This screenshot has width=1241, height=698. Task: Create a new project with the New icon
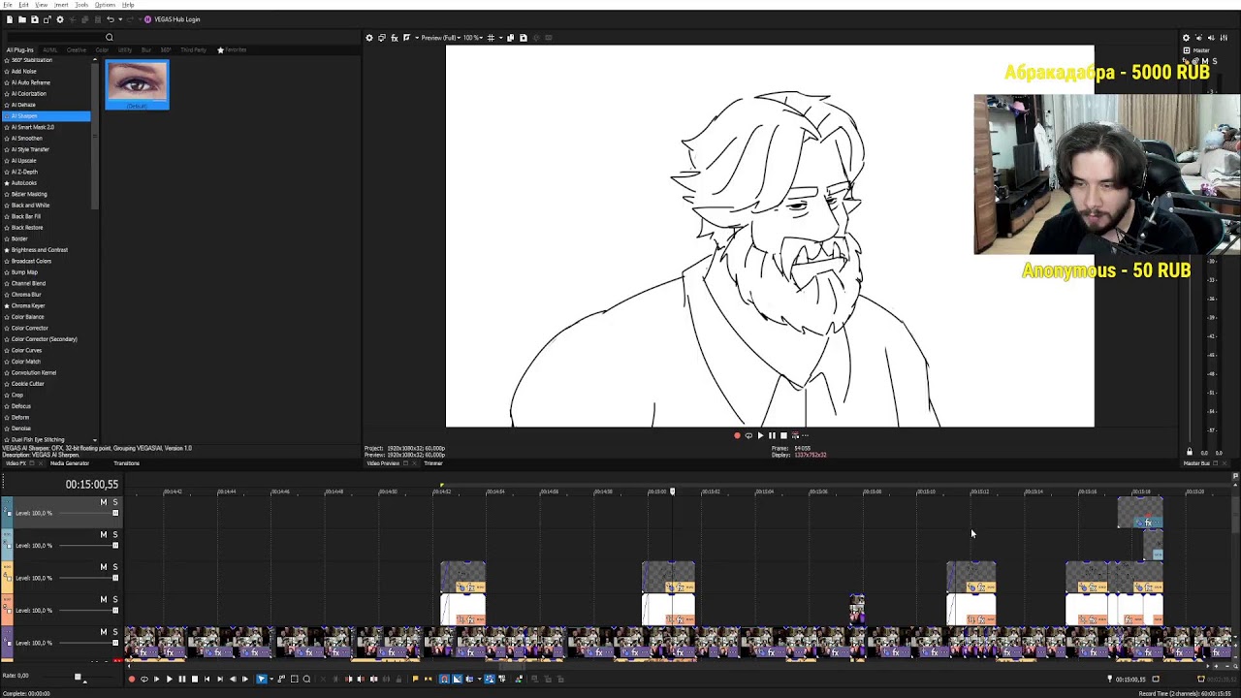(10, 19)
